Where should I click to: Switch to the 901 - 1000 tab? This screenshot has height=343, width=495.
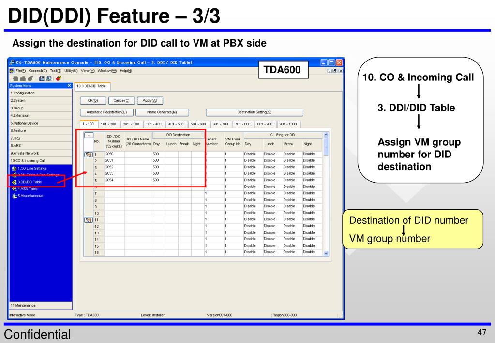[288, 124]
